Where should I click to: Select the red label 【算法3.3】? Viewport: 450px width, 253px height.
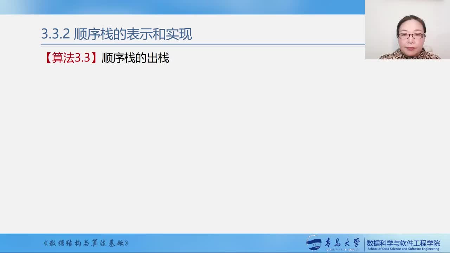pos(71,58)
